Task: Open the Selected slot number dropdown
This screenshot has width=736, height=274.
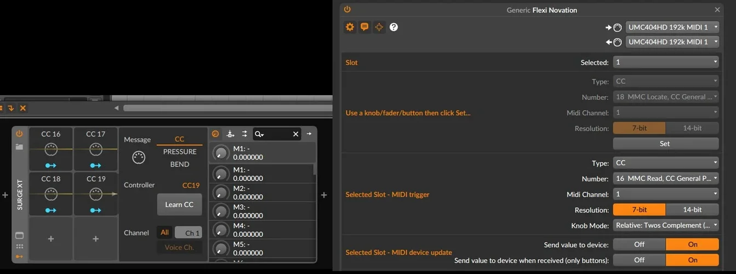Action: click(x=665, y=62)
